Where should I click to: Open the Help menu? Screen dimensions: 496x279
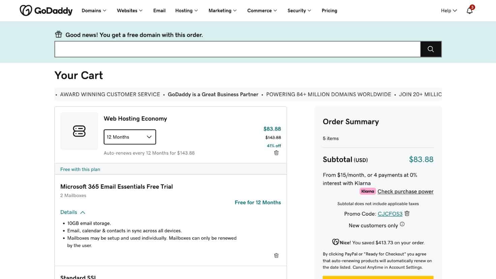pyautogui.click(x=449, y=10)
